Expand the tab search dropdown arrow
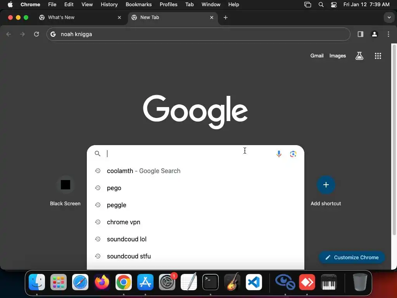This screenshot has height=298, width=397. [x=389, y=17]
